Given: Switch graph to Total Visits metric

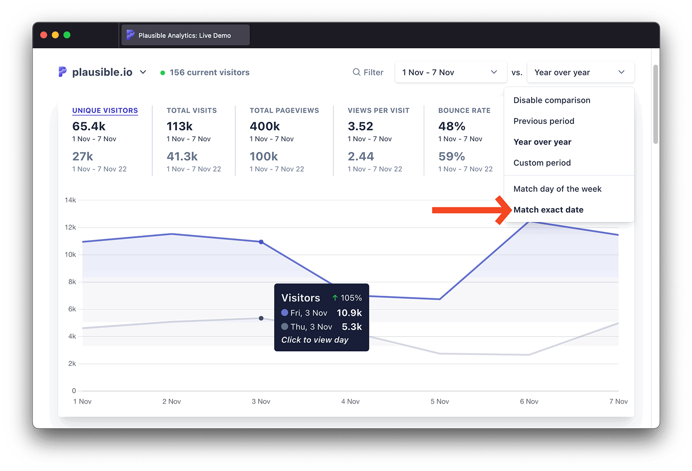Looking at the screenshot, I should [x=192, y=111].
